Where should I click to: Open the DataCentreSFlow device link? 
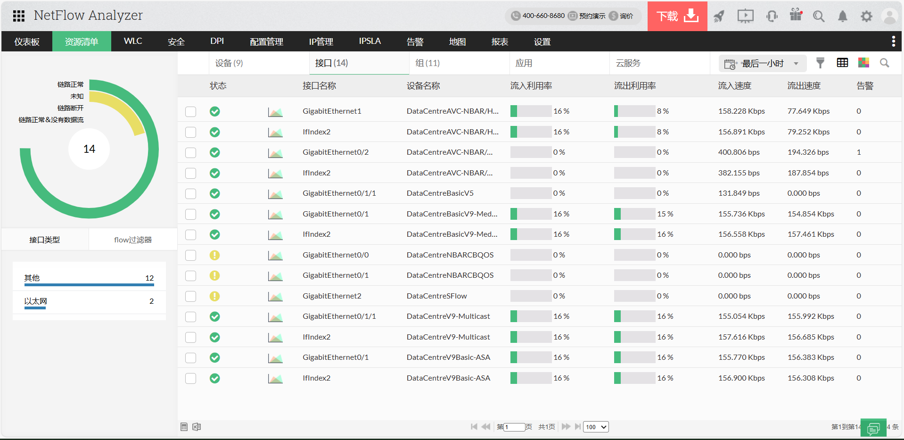436,296
